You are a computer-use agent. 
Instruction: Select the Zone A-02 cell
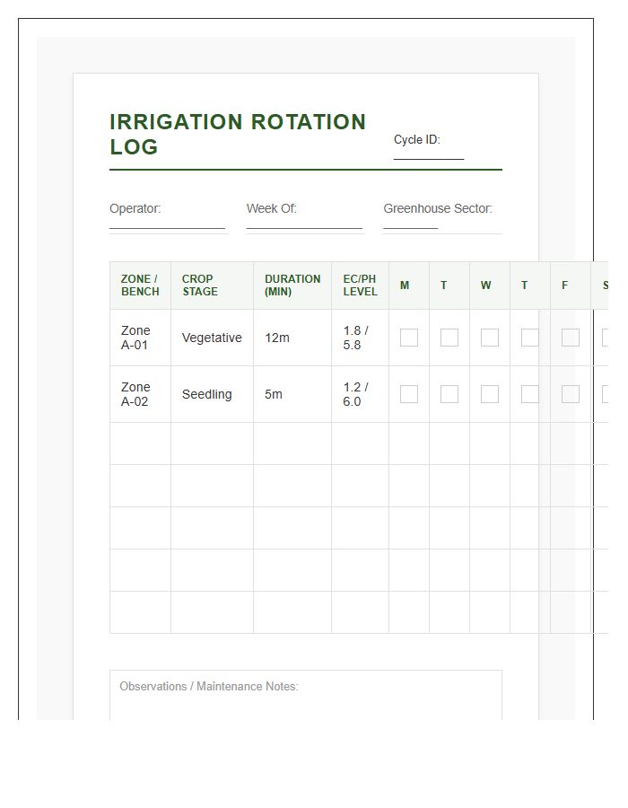click(140, 394)
